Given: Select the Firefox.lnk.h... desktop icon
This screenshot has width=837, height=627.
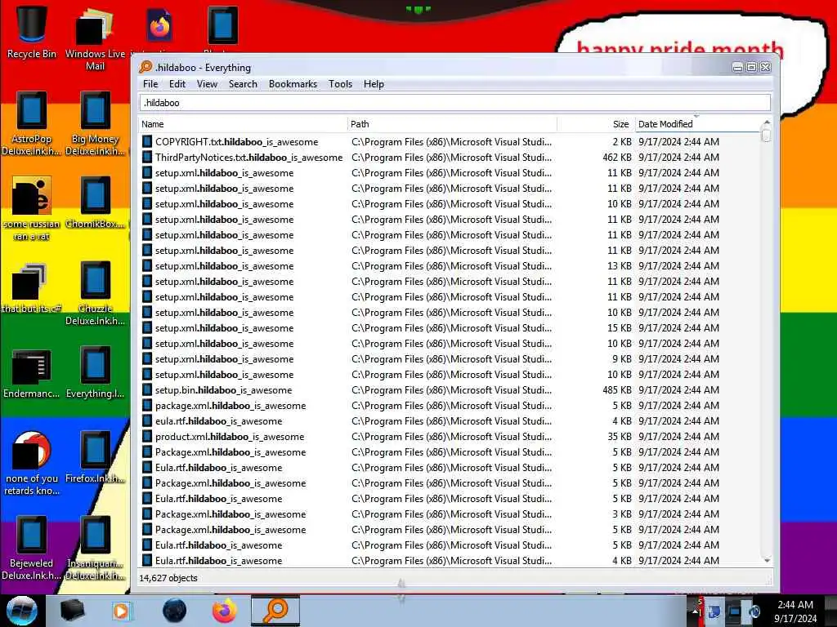Looking at the screenshot, I should (95, 457).
